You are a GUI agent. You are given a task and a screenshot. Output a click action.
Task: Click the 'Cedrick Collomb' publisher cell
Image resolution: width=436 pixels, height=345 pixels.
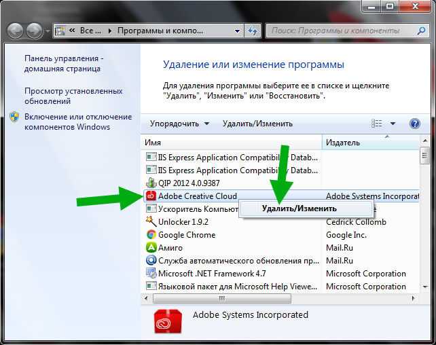pos(356,222)
